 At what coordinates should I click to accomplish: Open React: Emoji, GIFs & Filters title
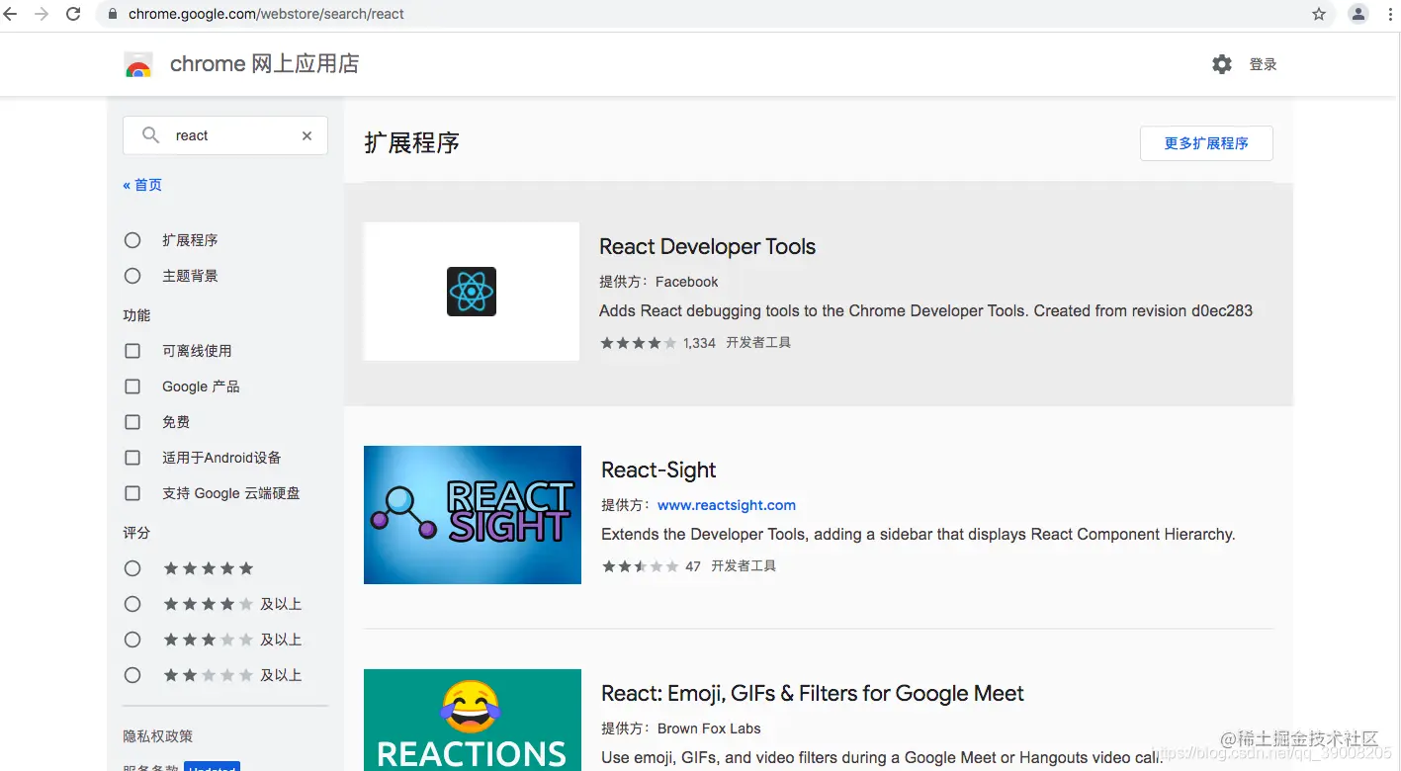(x=813, y=694)
